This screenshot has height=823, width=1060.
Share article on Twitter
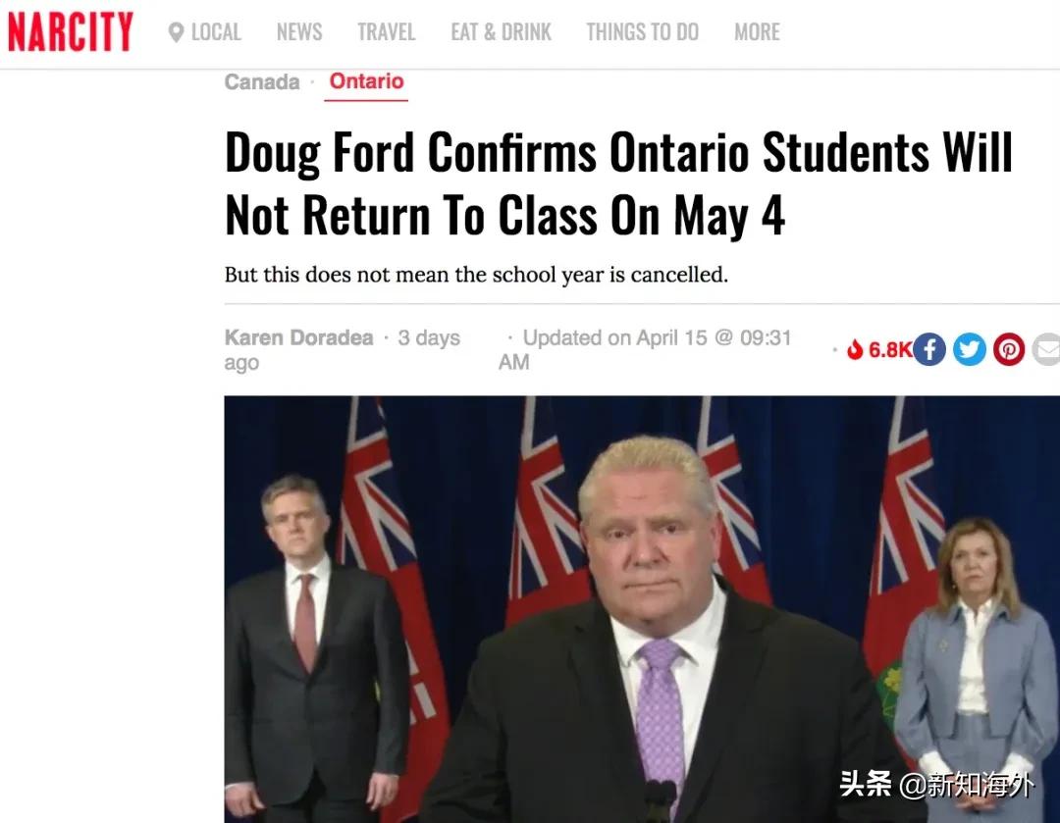pyautogui.click(x=970, y=349)
